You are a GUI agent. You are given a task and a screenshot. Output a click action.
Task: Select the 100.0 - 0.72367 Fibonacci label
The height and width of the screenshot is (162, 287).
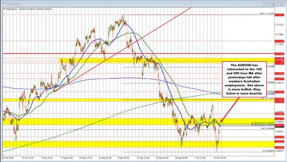click(x=267, y=13)
